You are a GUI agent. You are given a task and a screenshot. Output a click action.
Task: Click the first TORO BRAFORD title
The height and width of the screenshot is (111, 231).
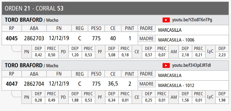[x=24, y=20]
